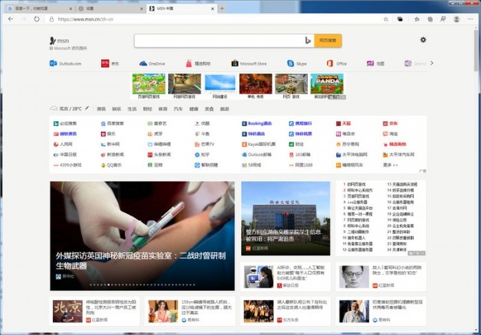This screenshot has height=335, width=481.
Task: Open the 美食 news category
Action: [209, 109]
